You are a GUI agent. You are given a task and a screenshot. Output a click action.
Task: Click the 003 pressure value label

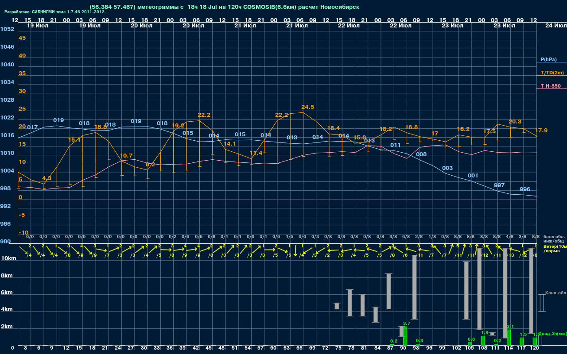(x=447, y=168)
